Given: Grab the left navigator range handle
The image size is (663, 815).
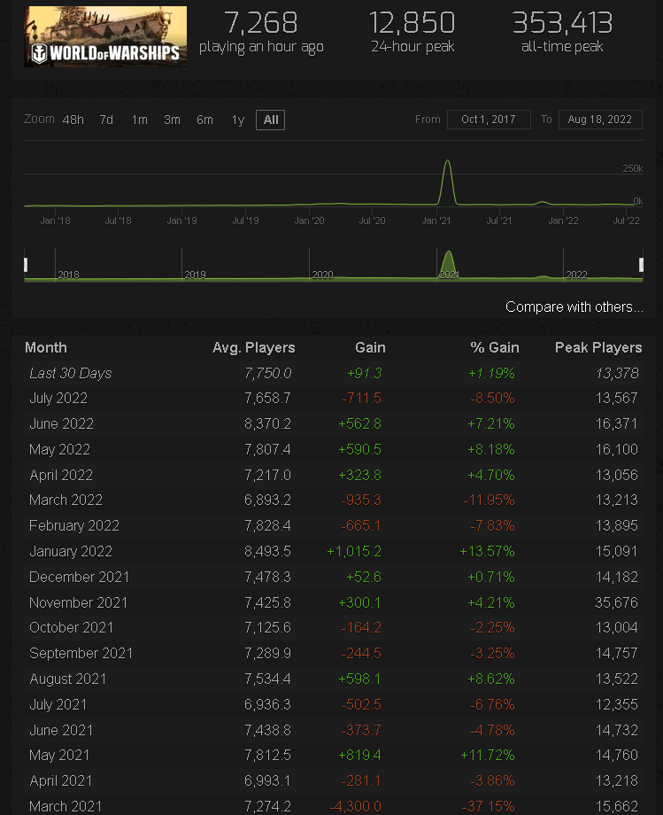Looking at the screenshot, I should (x=26, y=265).
